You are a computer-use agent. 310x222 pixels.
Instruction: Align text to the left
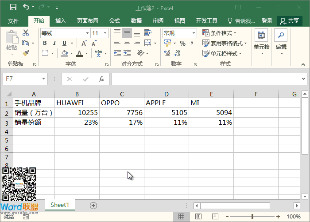117,43
